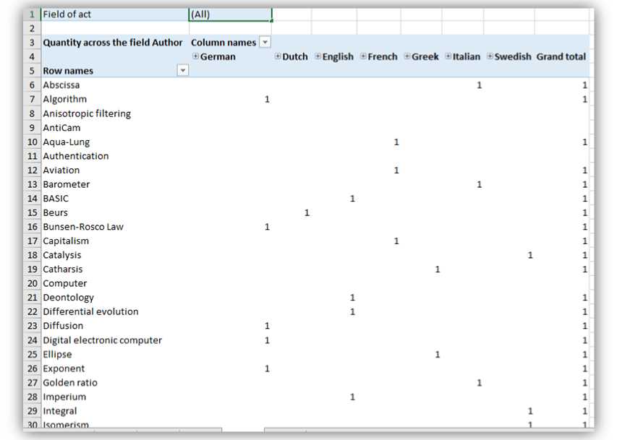
Task: Click the Differential evolution row label
Action: tap(90, 312)
